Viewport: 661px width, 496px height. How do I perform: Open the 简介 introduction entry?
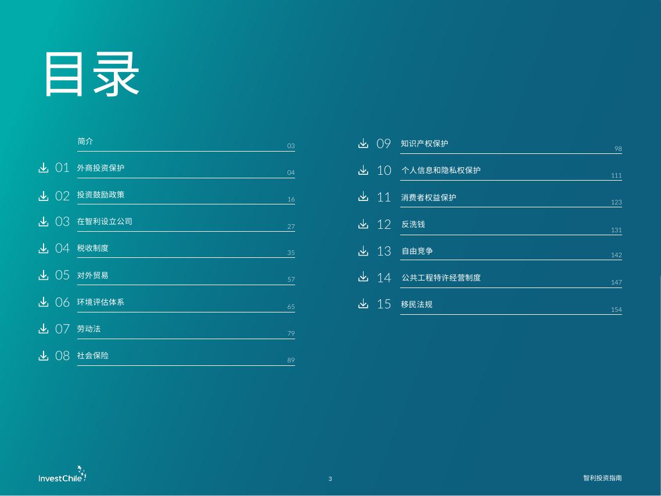pos(85,142)
